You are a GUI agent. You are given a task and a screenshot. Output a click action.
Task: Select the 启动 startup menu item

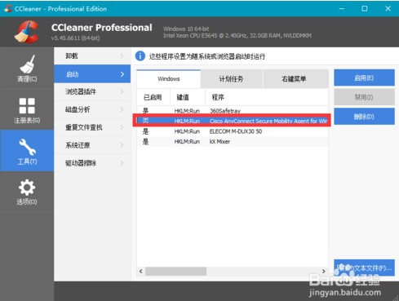pos(92,74)
